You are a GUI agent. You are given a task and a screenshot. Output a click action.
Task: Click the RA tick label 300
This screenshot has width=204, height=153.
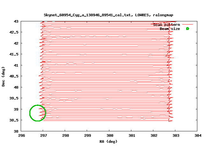(110, 135)
